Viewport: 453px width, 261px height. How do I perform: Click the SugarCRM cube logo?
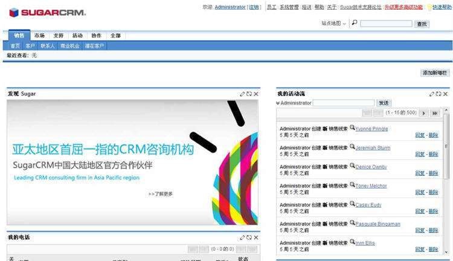14,13
